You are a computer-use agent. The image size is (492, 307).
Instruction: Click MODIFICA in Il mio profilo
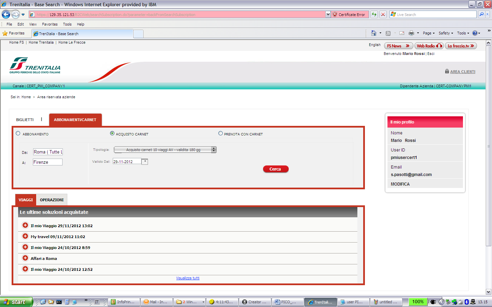coord(400,184)
